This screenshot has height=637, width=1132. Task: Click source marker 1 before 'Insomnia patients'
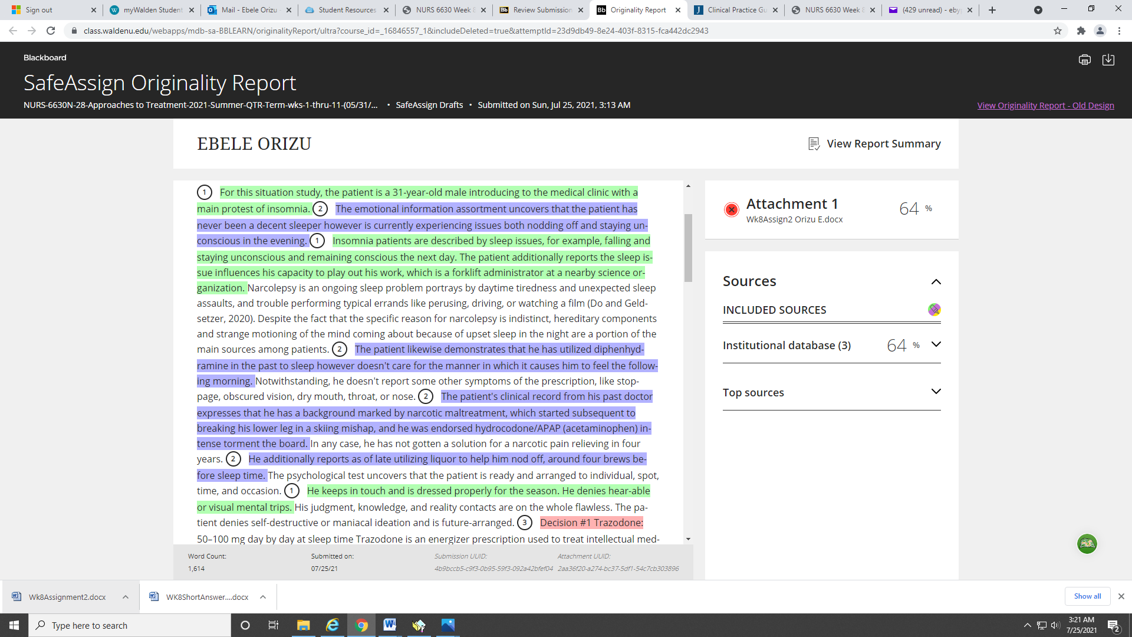pos(317,241)
